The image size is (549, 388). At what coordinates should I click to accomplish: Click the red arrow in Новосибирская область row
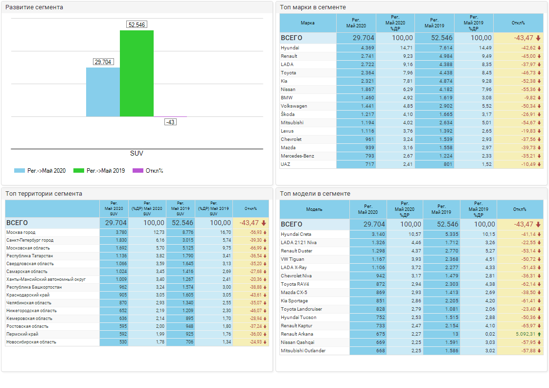pyautogui.click(x=265, y=342)
